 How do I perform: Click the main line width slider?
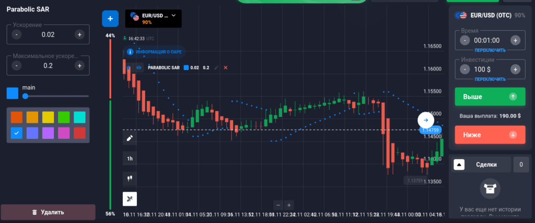[55, 96]
